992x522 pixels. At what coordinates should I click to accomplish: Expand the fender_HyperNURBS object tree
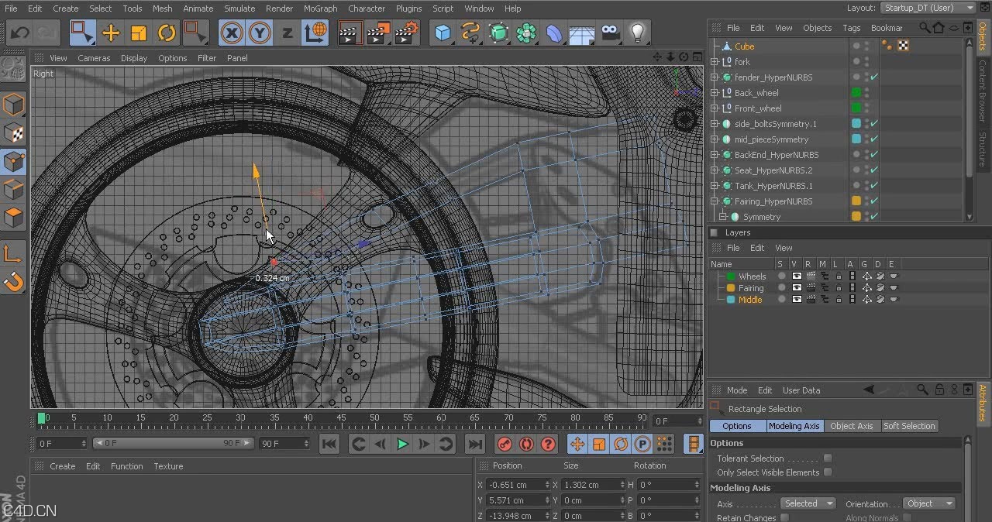pyautogui.click(x=715, y=77)
